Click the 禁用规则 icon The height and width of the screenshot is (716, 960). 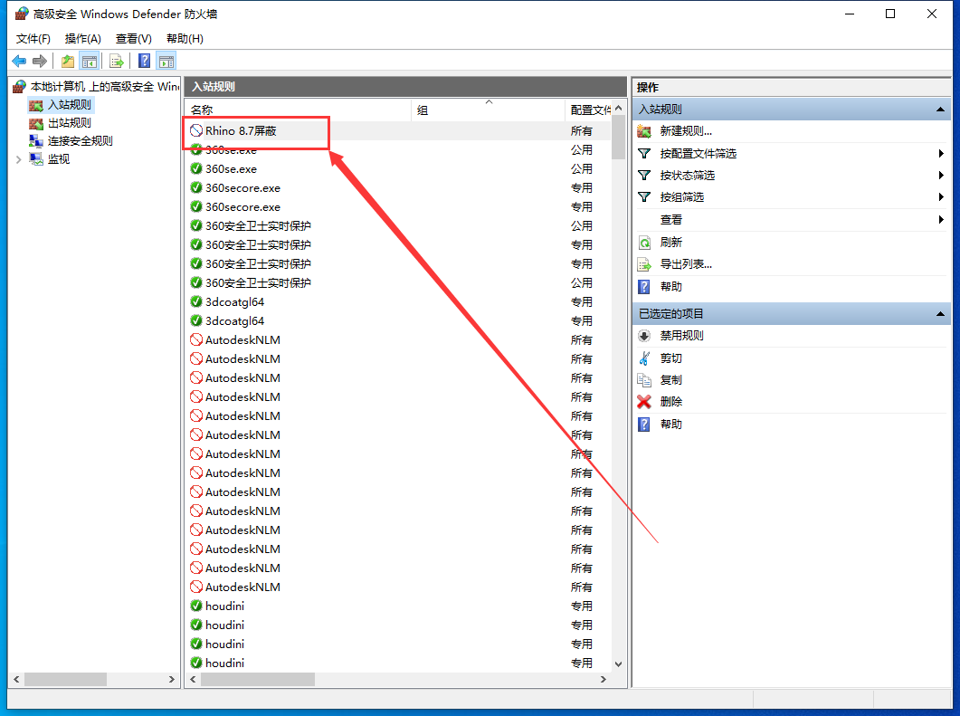point(644,336)
